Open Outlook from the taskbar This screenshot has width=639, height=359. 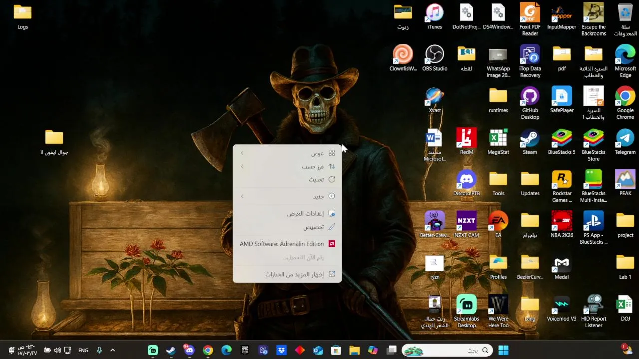[x=318, y=350]
